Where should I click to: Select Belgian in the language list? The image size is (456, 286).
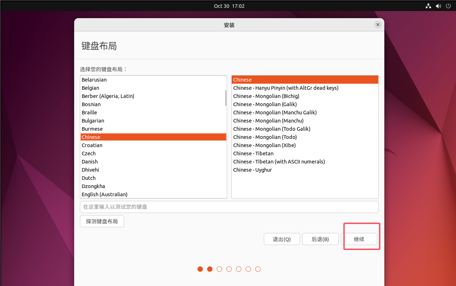(x=153, y=88)
